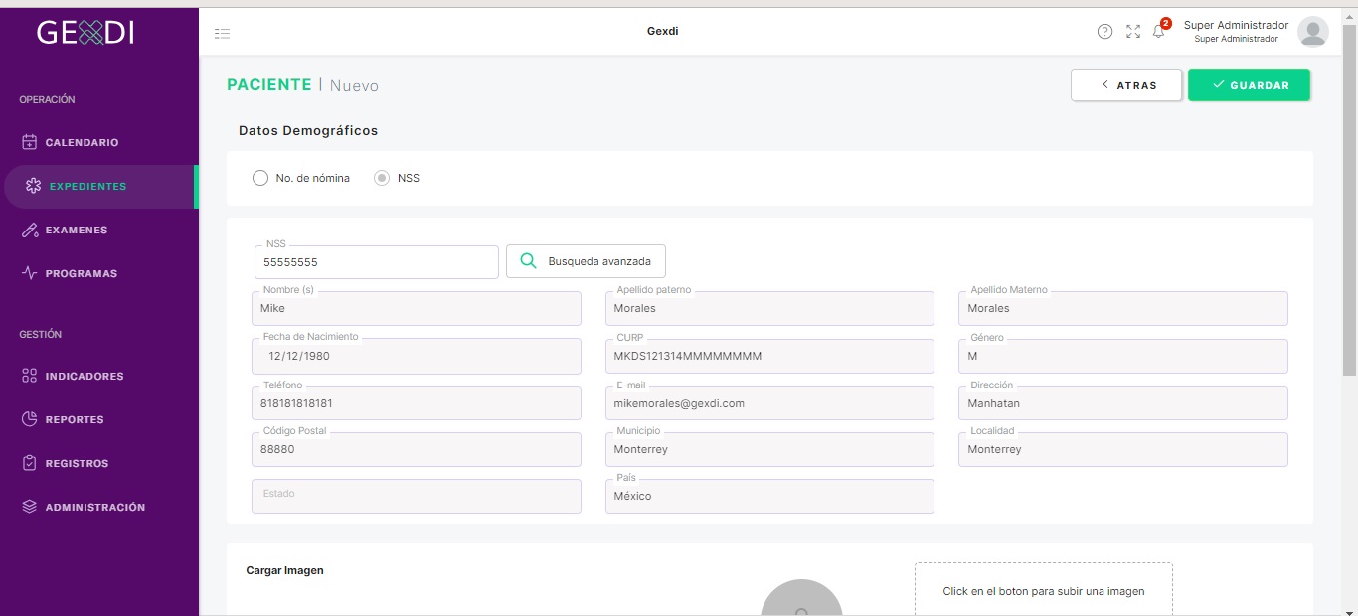Select the NSS radio option
This screenshot has height=616, width=1358.
382,178
